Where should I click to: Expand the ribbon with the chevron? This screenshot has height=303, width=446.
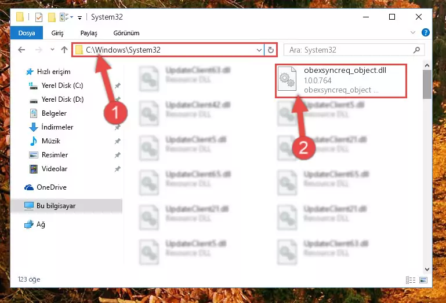(x=413, y=32)
